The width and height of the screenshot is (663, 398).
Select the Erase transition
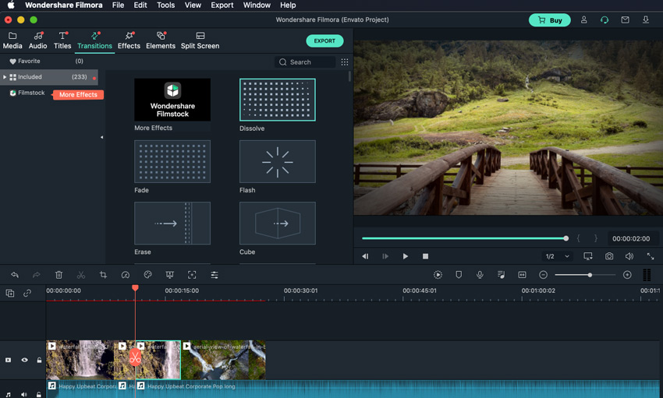pyautogui.click(x=172, y=224)
